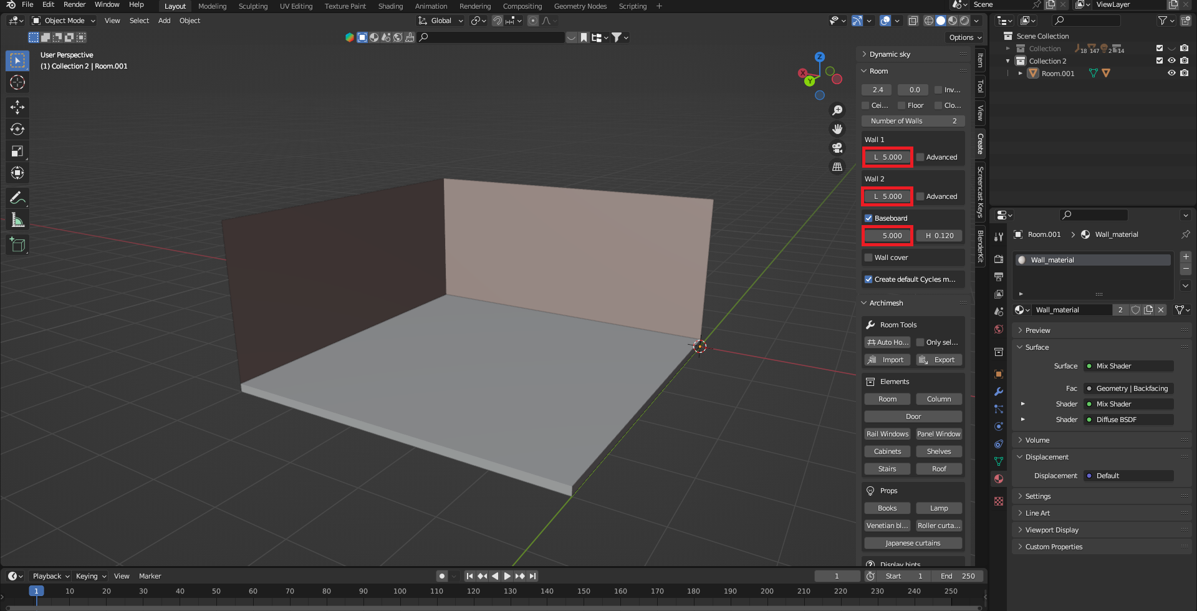1197x611 pixels.
Task: Play the timeline animation forward
Action: coord(507,576)
